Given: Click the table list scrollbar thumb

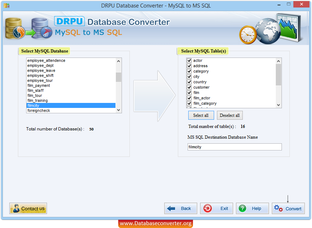Looking at the screenshot, I should click(x=279, y=75).
